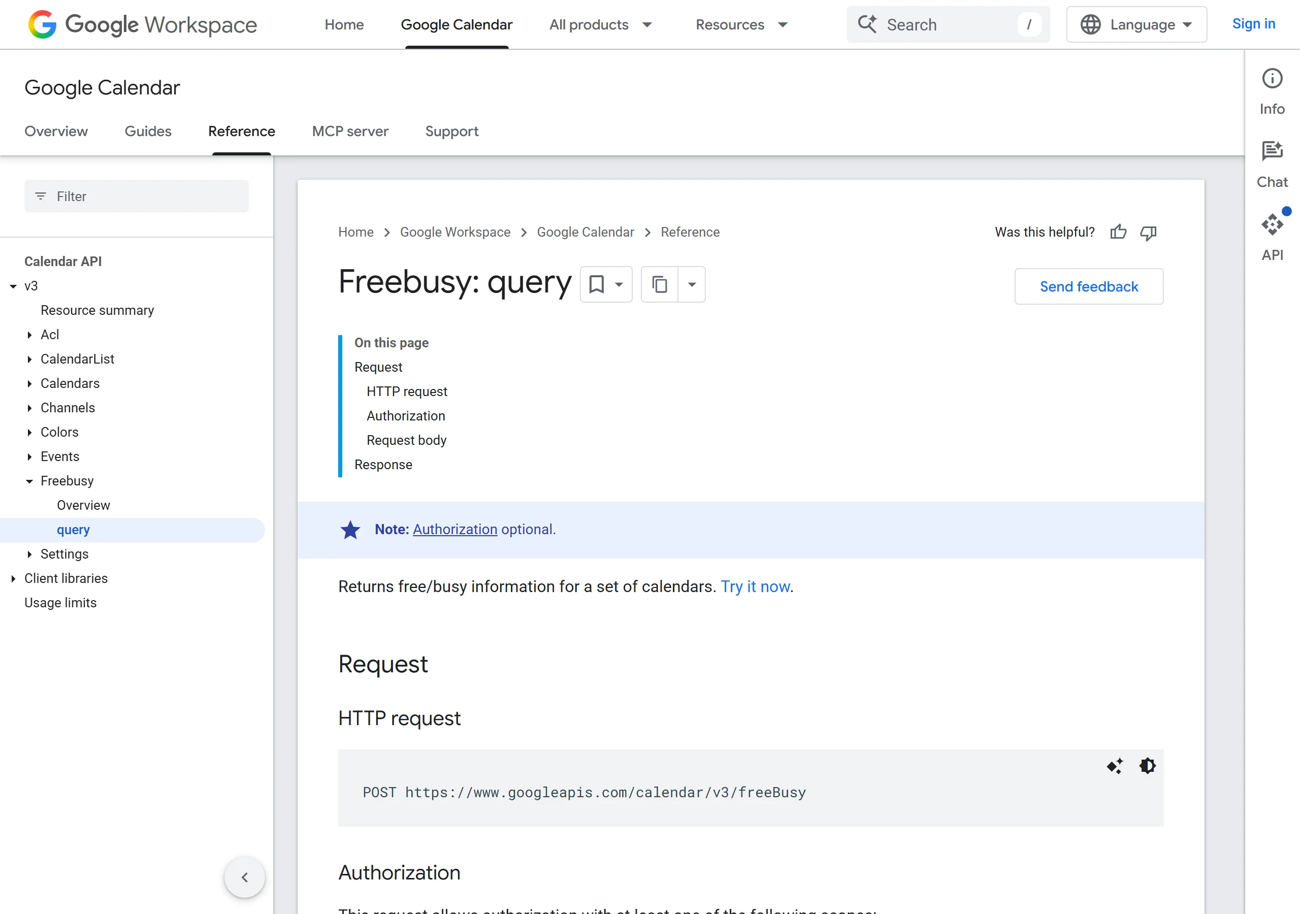Expand the Channels tree node
This screenshot has width=1300, height=914.
(x=29, y=408)
